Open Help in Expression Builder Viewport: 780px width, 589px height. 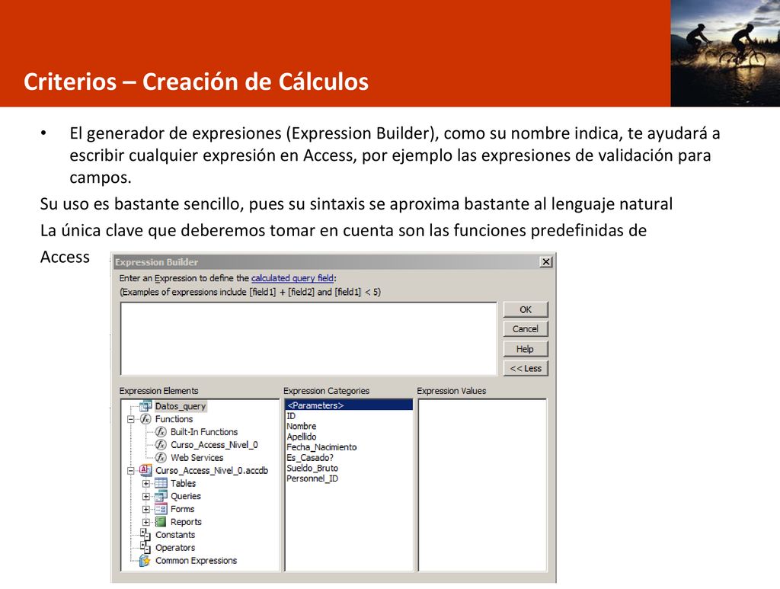526,349
